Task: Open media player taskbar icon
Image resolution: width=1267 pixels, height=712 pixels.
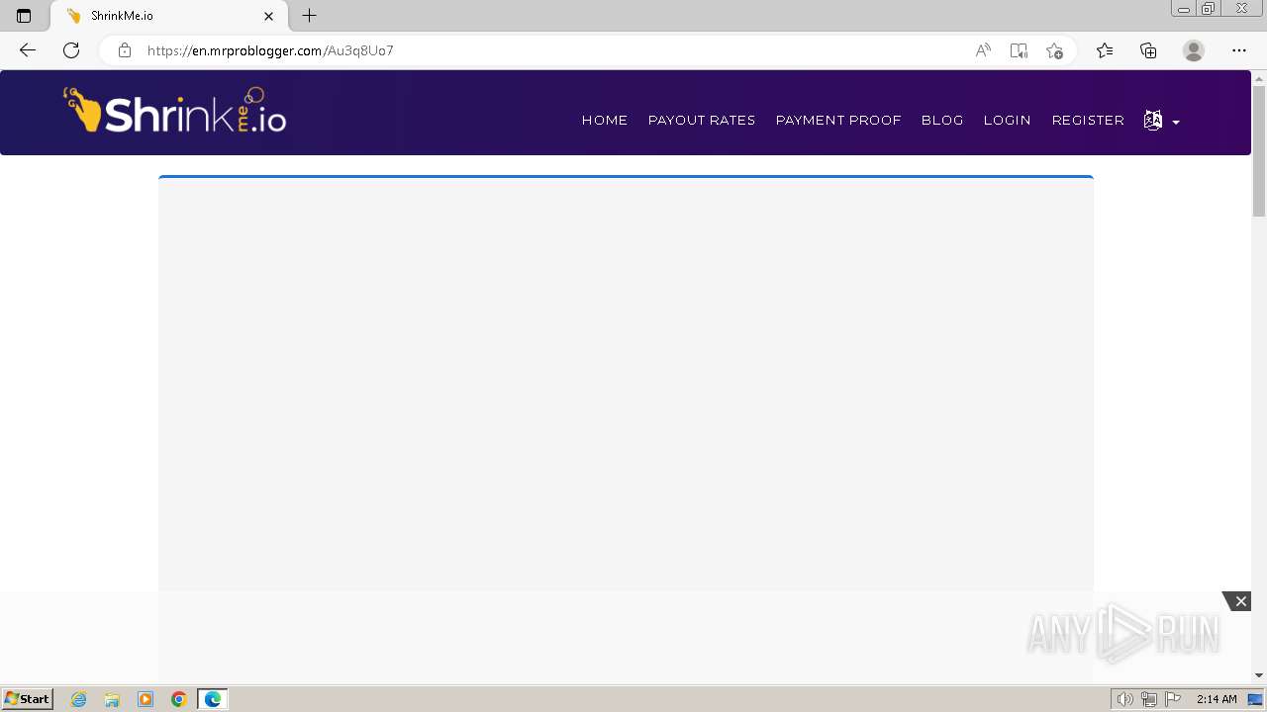Action: pyautogui.click(x=146, y=699)
